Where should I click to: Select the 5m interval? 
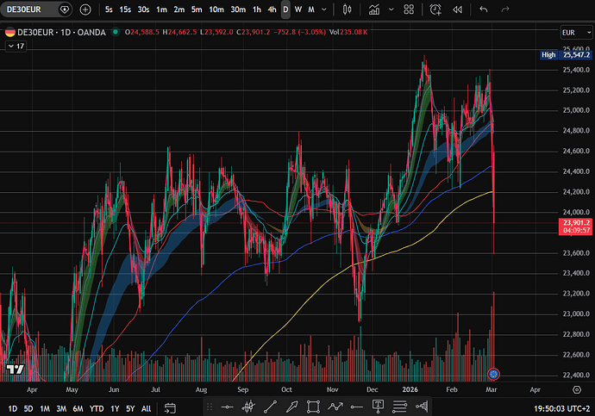197,9
